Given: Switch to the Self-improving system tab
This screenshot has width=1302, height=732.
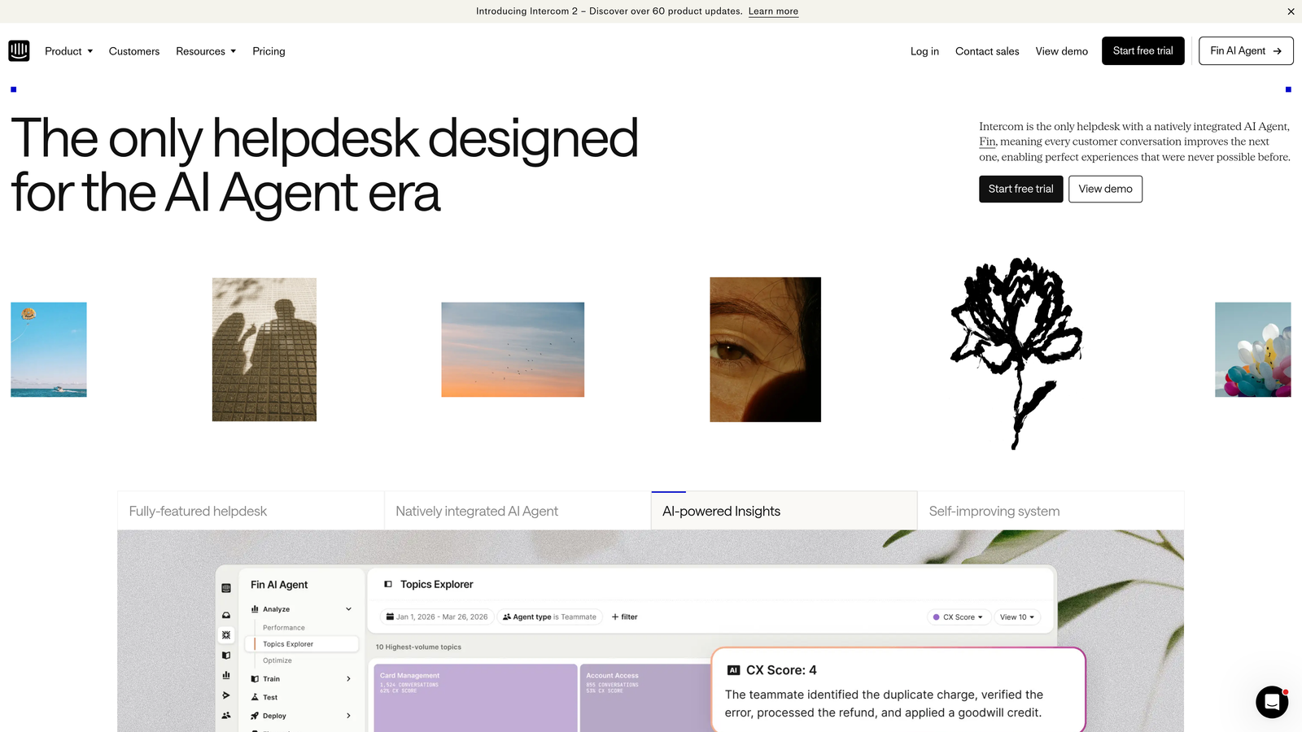Looking at the screenshot, I should pyautogui.click(x=1051, y=511).
